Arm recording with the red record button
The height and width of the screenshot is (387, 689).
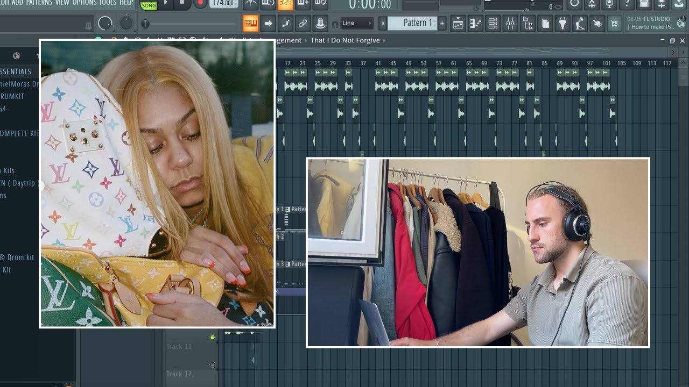coord(200,4)
